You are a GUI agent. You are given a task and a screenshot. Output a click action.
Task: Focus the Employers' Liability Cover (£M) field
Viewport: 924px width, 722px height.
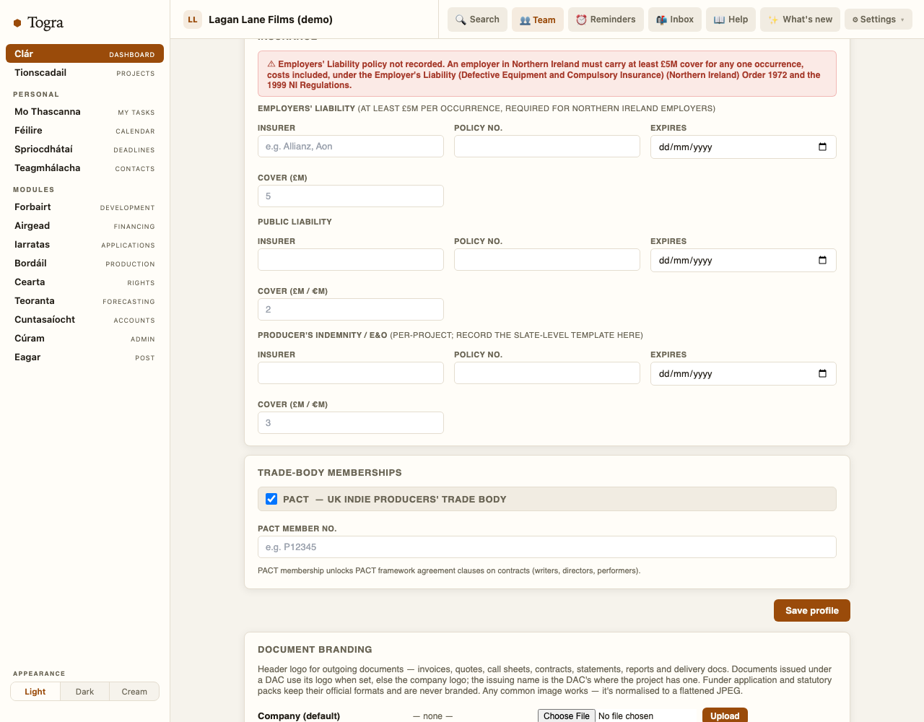tap(351, 196)
